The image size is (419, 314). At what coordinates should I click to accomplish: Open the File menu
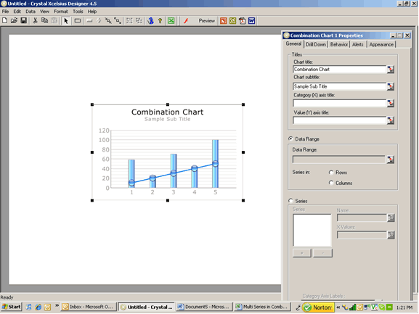[x=5, y=12]
